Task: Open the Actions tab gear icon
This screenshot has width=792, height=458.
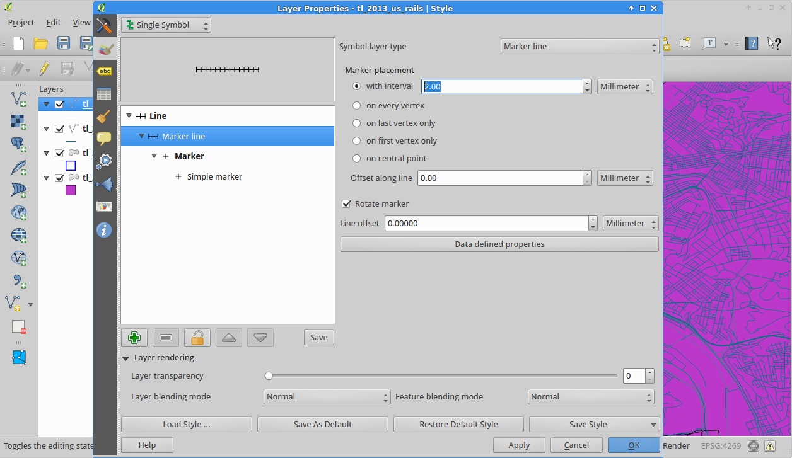Action: (x=105, y=161)
